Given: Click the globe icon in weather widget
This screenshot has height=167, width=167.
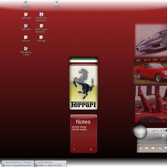Looking at the screenshot, I should tap(162, 131).
